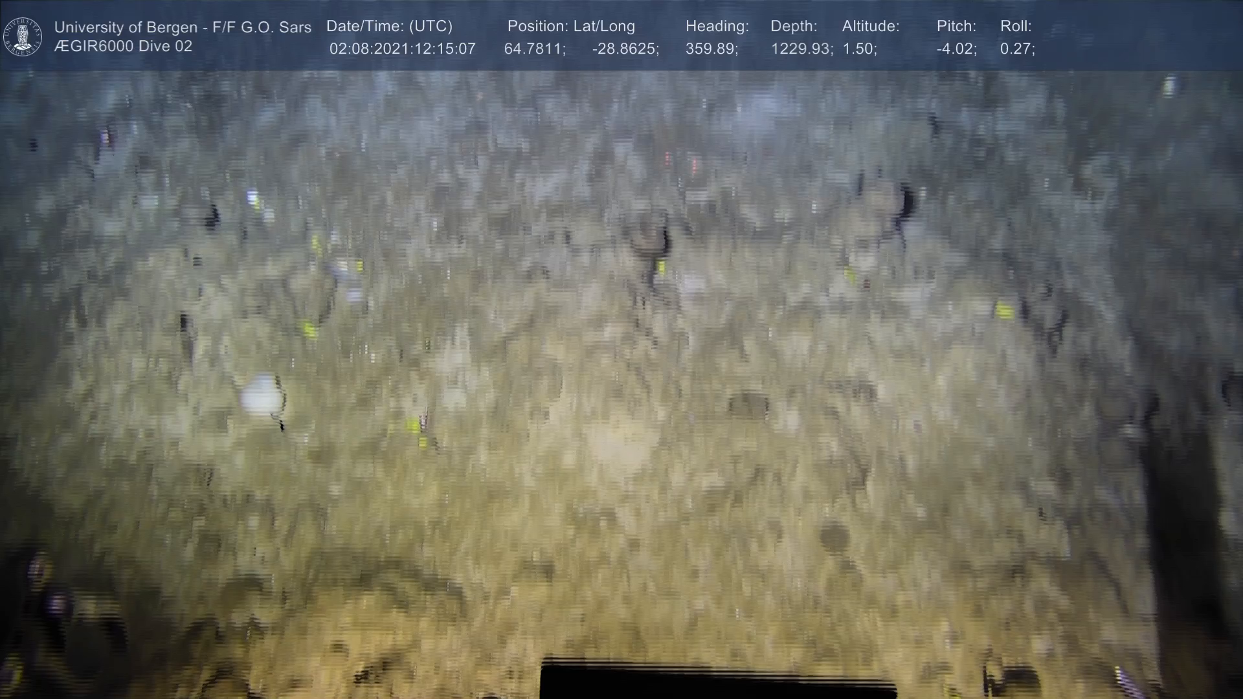Select the Pitch label
The width and height of the screenshot is (1243, 699).
click(x=956, y=27)
